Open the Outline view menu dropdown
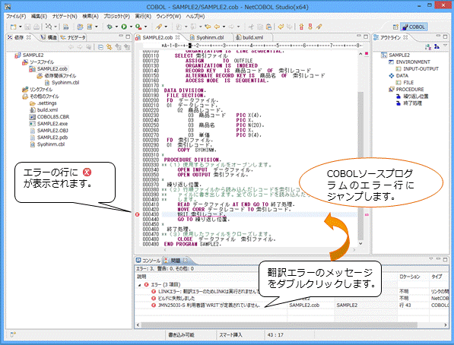 (446, 46)
